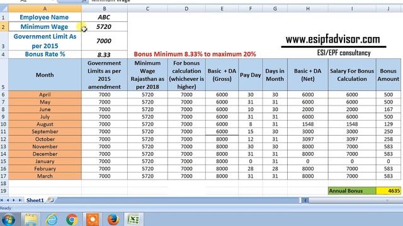Click next sheet navigation arrow
The image size is (403, 226).
[x=14, y=200]
